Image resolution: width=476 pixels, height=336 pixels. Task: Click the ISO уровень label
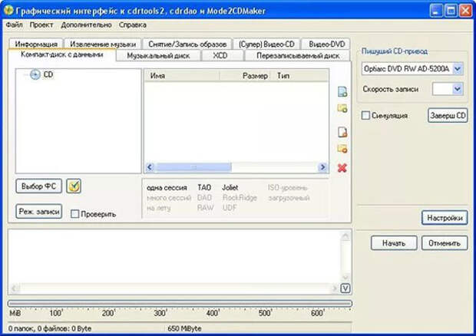[287, 188]
